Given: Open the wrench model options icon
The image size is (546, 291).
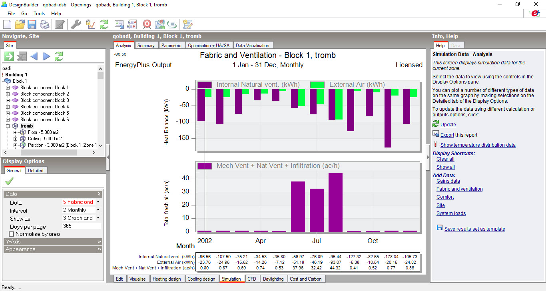Looking at the screenshot, I should [x=76, y=24].
